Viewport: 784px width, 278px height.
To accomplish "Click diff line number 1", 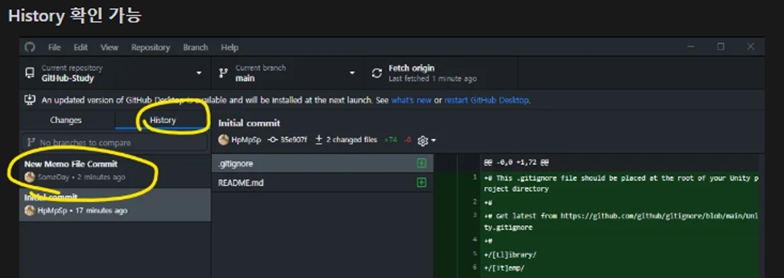I will click(x=475, y=177).
